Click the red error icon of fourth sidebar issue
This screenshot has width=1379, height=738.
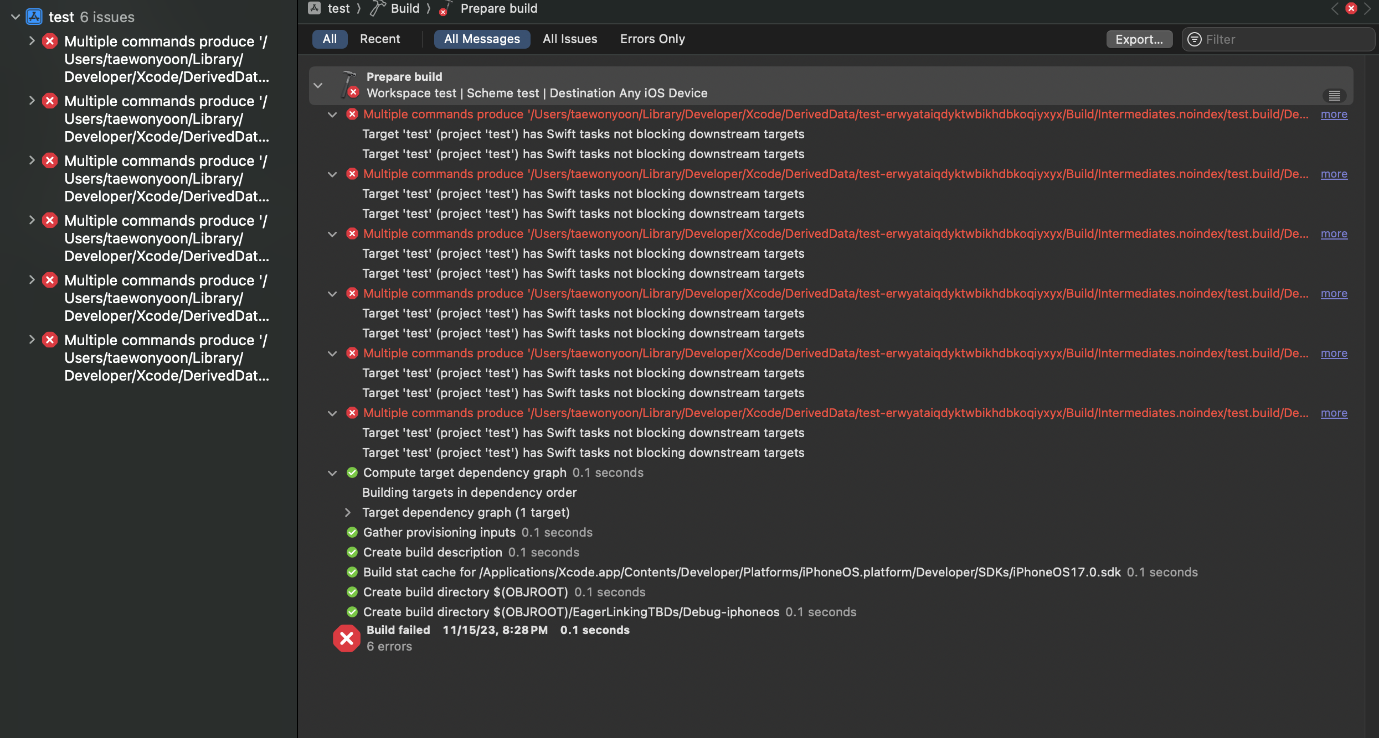(x=50, y=220)
